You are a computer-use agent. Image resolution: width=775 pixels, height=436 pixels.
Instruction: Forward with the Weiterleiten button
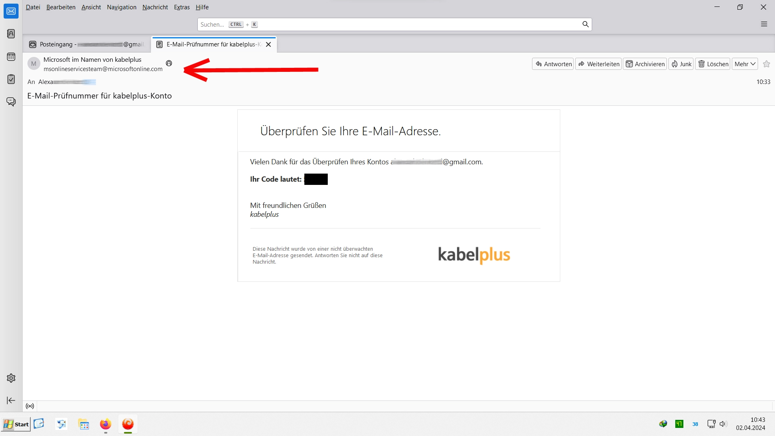tap(598, 64)
